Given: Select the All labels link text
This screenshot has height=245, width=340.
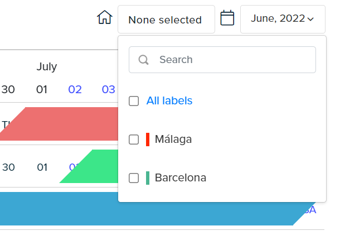Looking at the screenshot, I should click(169, 101).
